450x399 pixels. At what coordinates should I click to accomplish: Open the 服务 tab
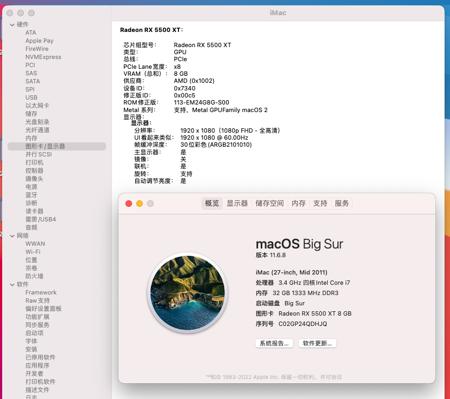[341, 204]
